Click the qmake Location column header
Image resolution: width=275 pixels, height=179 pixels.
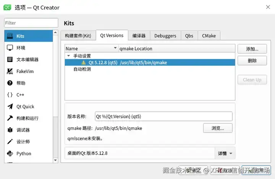pos(177,49)
